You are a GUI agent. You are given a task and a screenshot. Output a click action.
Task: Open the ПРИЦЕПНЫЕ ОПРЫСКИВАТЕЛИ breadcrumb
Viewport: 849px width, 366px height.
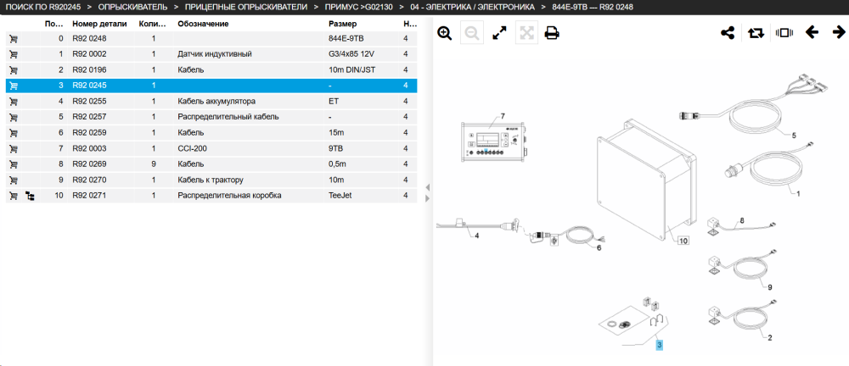246,7
